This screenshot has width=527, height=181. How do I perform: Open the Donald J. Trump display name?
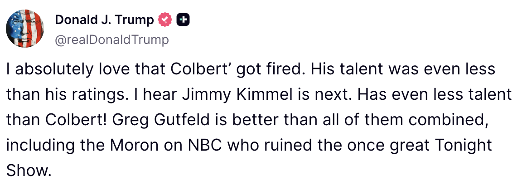click(104, 20)
